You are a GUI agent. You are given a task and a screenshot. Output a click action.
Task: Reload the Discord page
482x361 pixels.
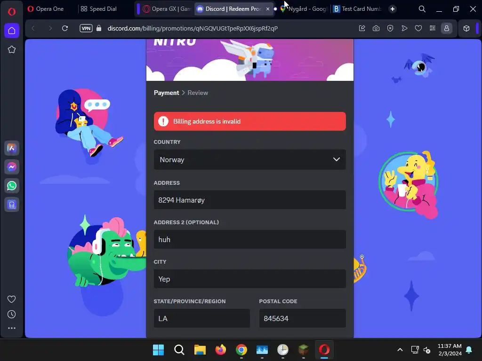[65, 28]
